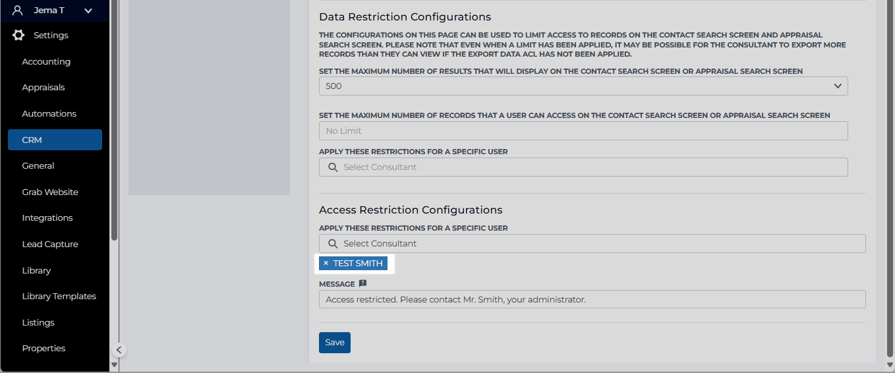
Task: Click the access restricted message text field
Action: (592, 299)
